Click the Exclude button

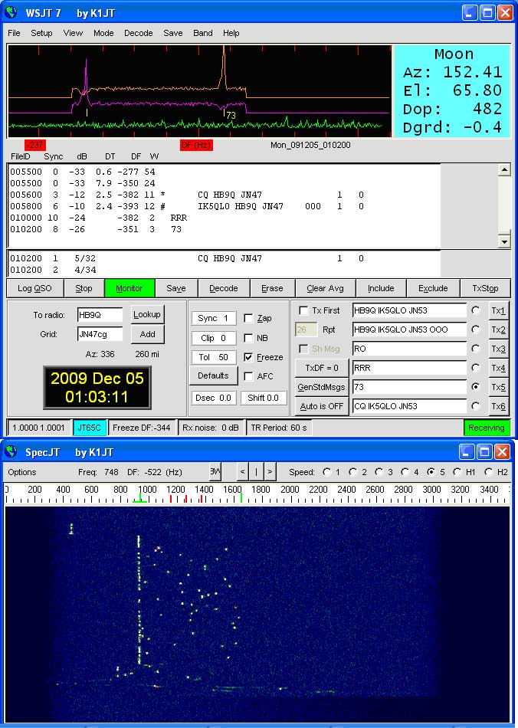coord(433,288)
